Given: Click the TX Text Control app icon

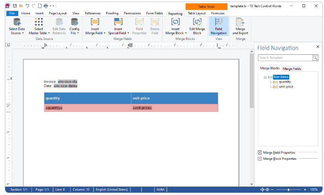Looking at the screenshot, I should click(x=8, y=6).
